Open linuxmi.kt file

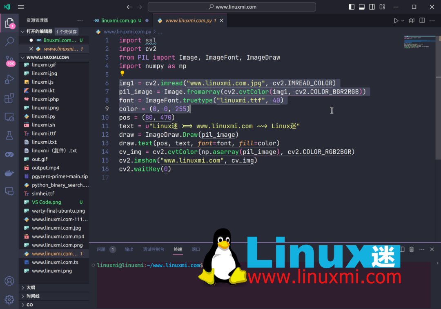click(54, 91)
